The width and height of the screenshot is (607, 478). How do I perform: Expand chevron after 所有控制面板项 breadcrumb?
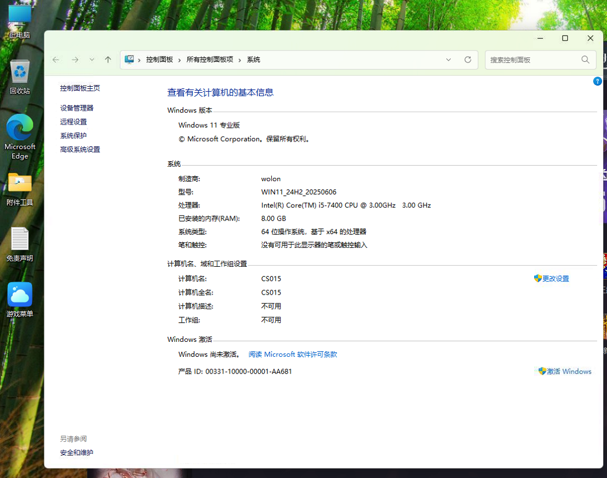click(240, 60)
